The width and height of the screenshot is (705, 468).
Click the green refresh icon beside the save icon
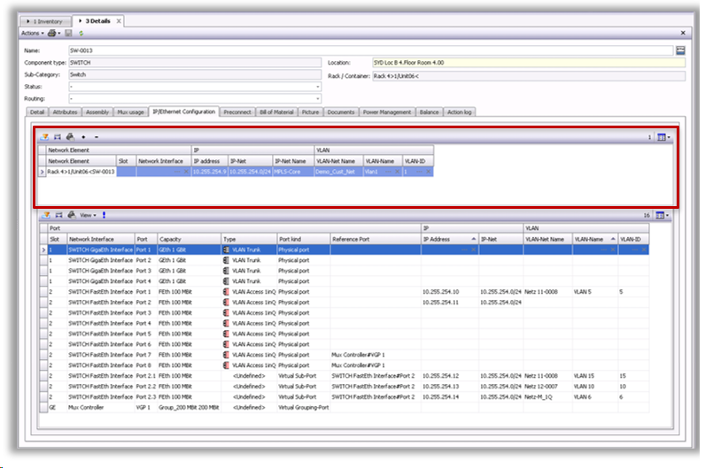81,34
